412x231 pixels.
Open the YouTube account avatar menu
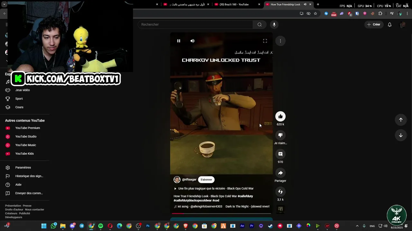(x=402, y=24)
